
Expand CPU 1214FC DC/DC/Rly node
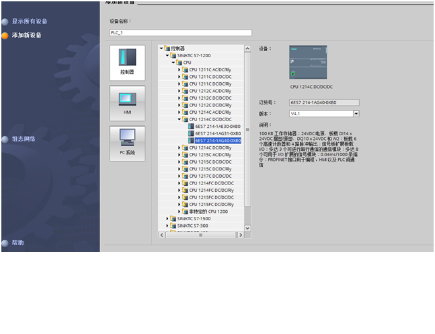180,191
